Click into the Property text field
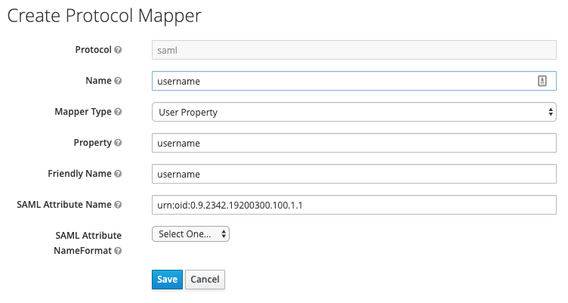This screenshot has width=568, height=303. point(354,143)
